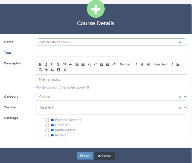192x163 pixels.
Task: Cancel the course creation
Action: [x=105, y=156]
